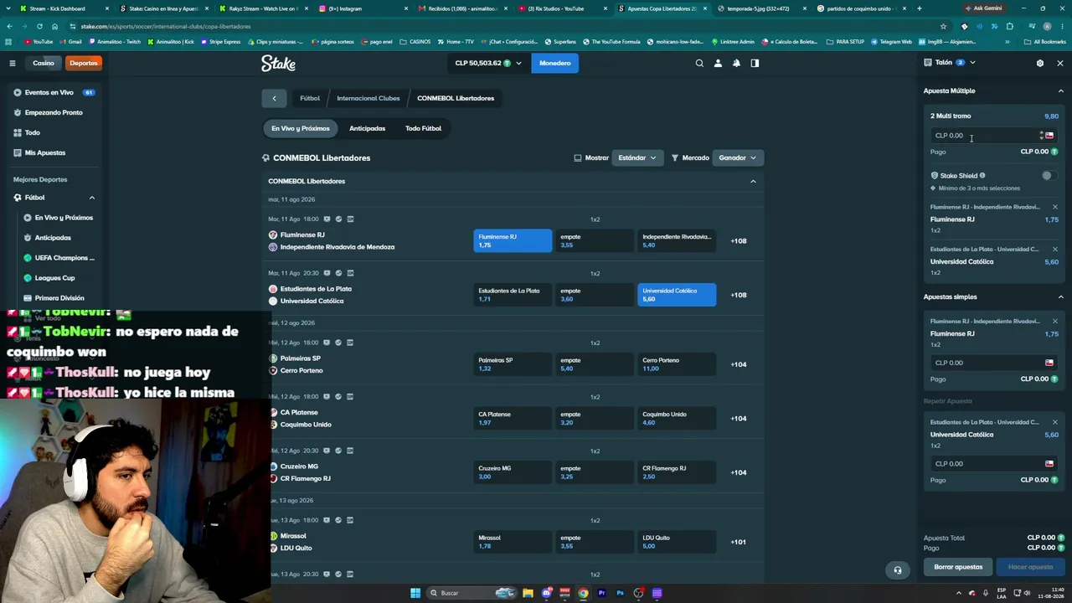The image size is (1072, 603).
Task: Select the Anticipadas tab
Action: pyautogui.click(x=368, y=128)
